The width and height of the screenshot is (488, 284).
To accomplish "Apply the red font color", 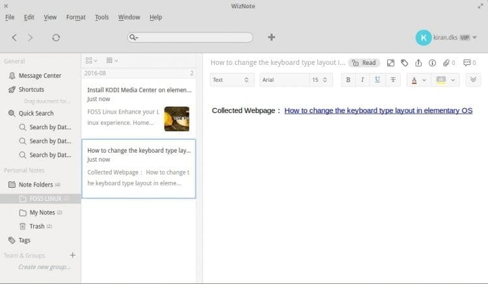I will tap(414, 80).
